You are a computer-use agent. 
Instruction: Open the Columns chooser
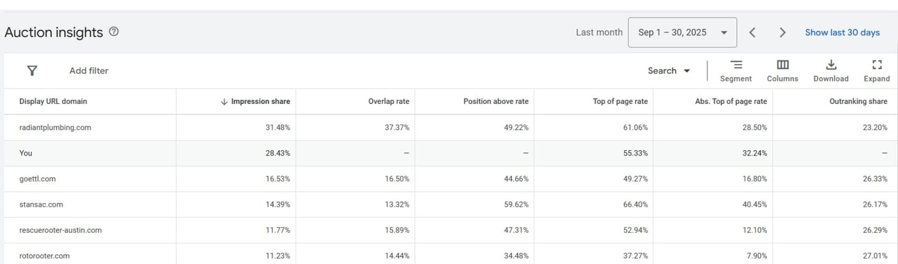[783, 70]
